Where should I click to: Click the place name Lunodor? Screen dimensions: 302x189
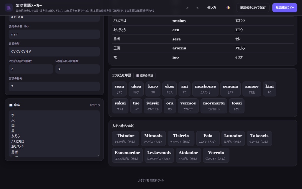233,139
